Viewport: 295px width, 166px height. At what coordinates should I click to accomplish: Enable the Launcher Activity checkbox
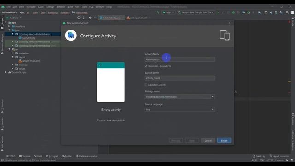point(146,85)
